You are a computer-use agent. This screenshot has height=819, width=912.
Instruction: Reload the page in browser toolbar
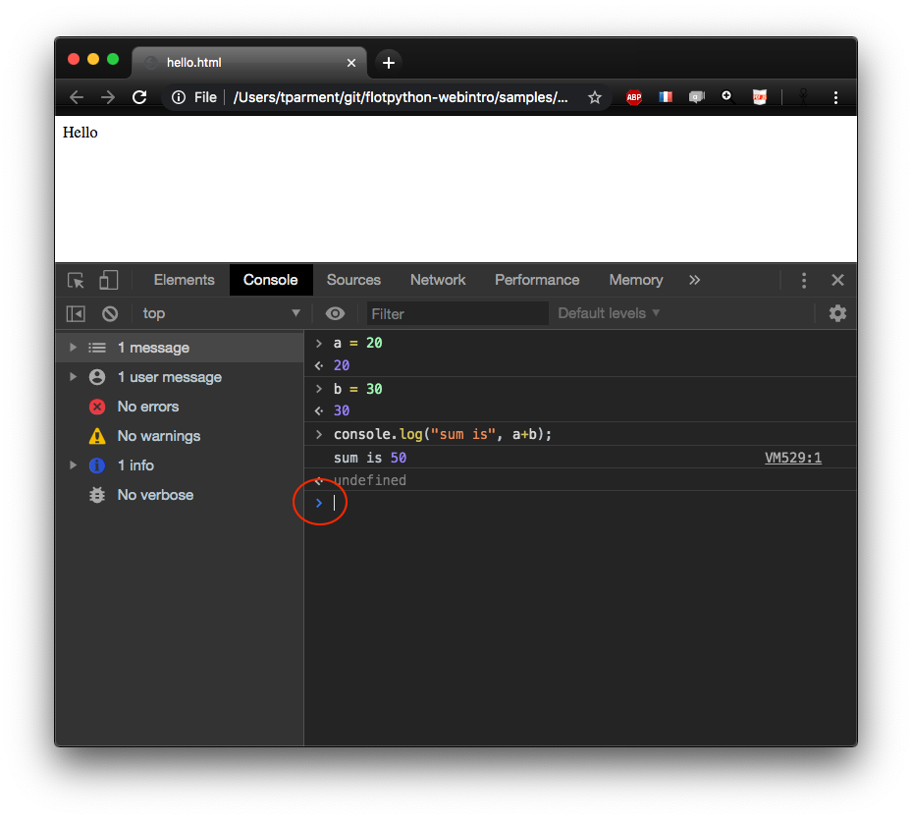[x=139, y=97]
